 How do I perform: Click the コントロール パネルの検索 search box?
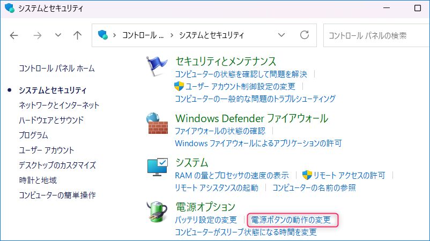pyautogui.click(x=375, y=35)
